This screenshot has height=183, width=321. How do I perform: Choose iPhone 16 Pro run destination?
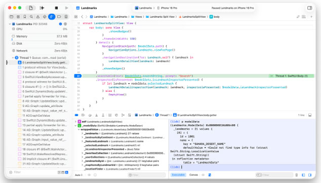click(167, 8)
